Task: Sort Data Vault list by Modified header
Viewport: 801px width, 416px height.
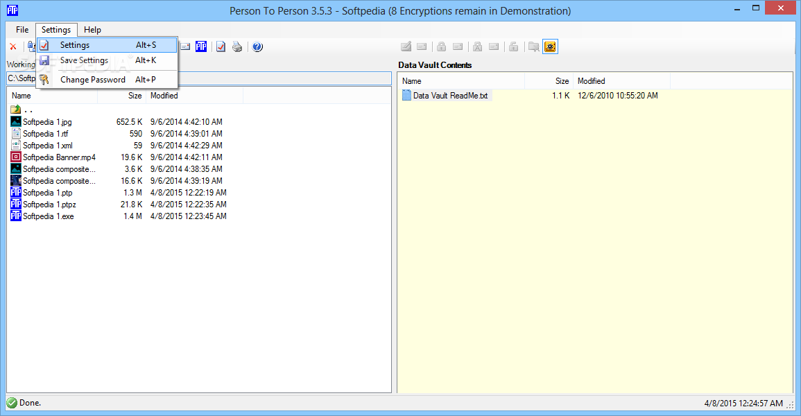Action: [621, 80]
